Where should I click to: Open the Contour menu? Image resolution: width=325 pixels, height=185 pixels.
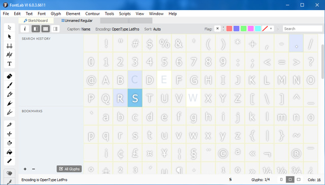pyautogui.click(x=92, y=14)
